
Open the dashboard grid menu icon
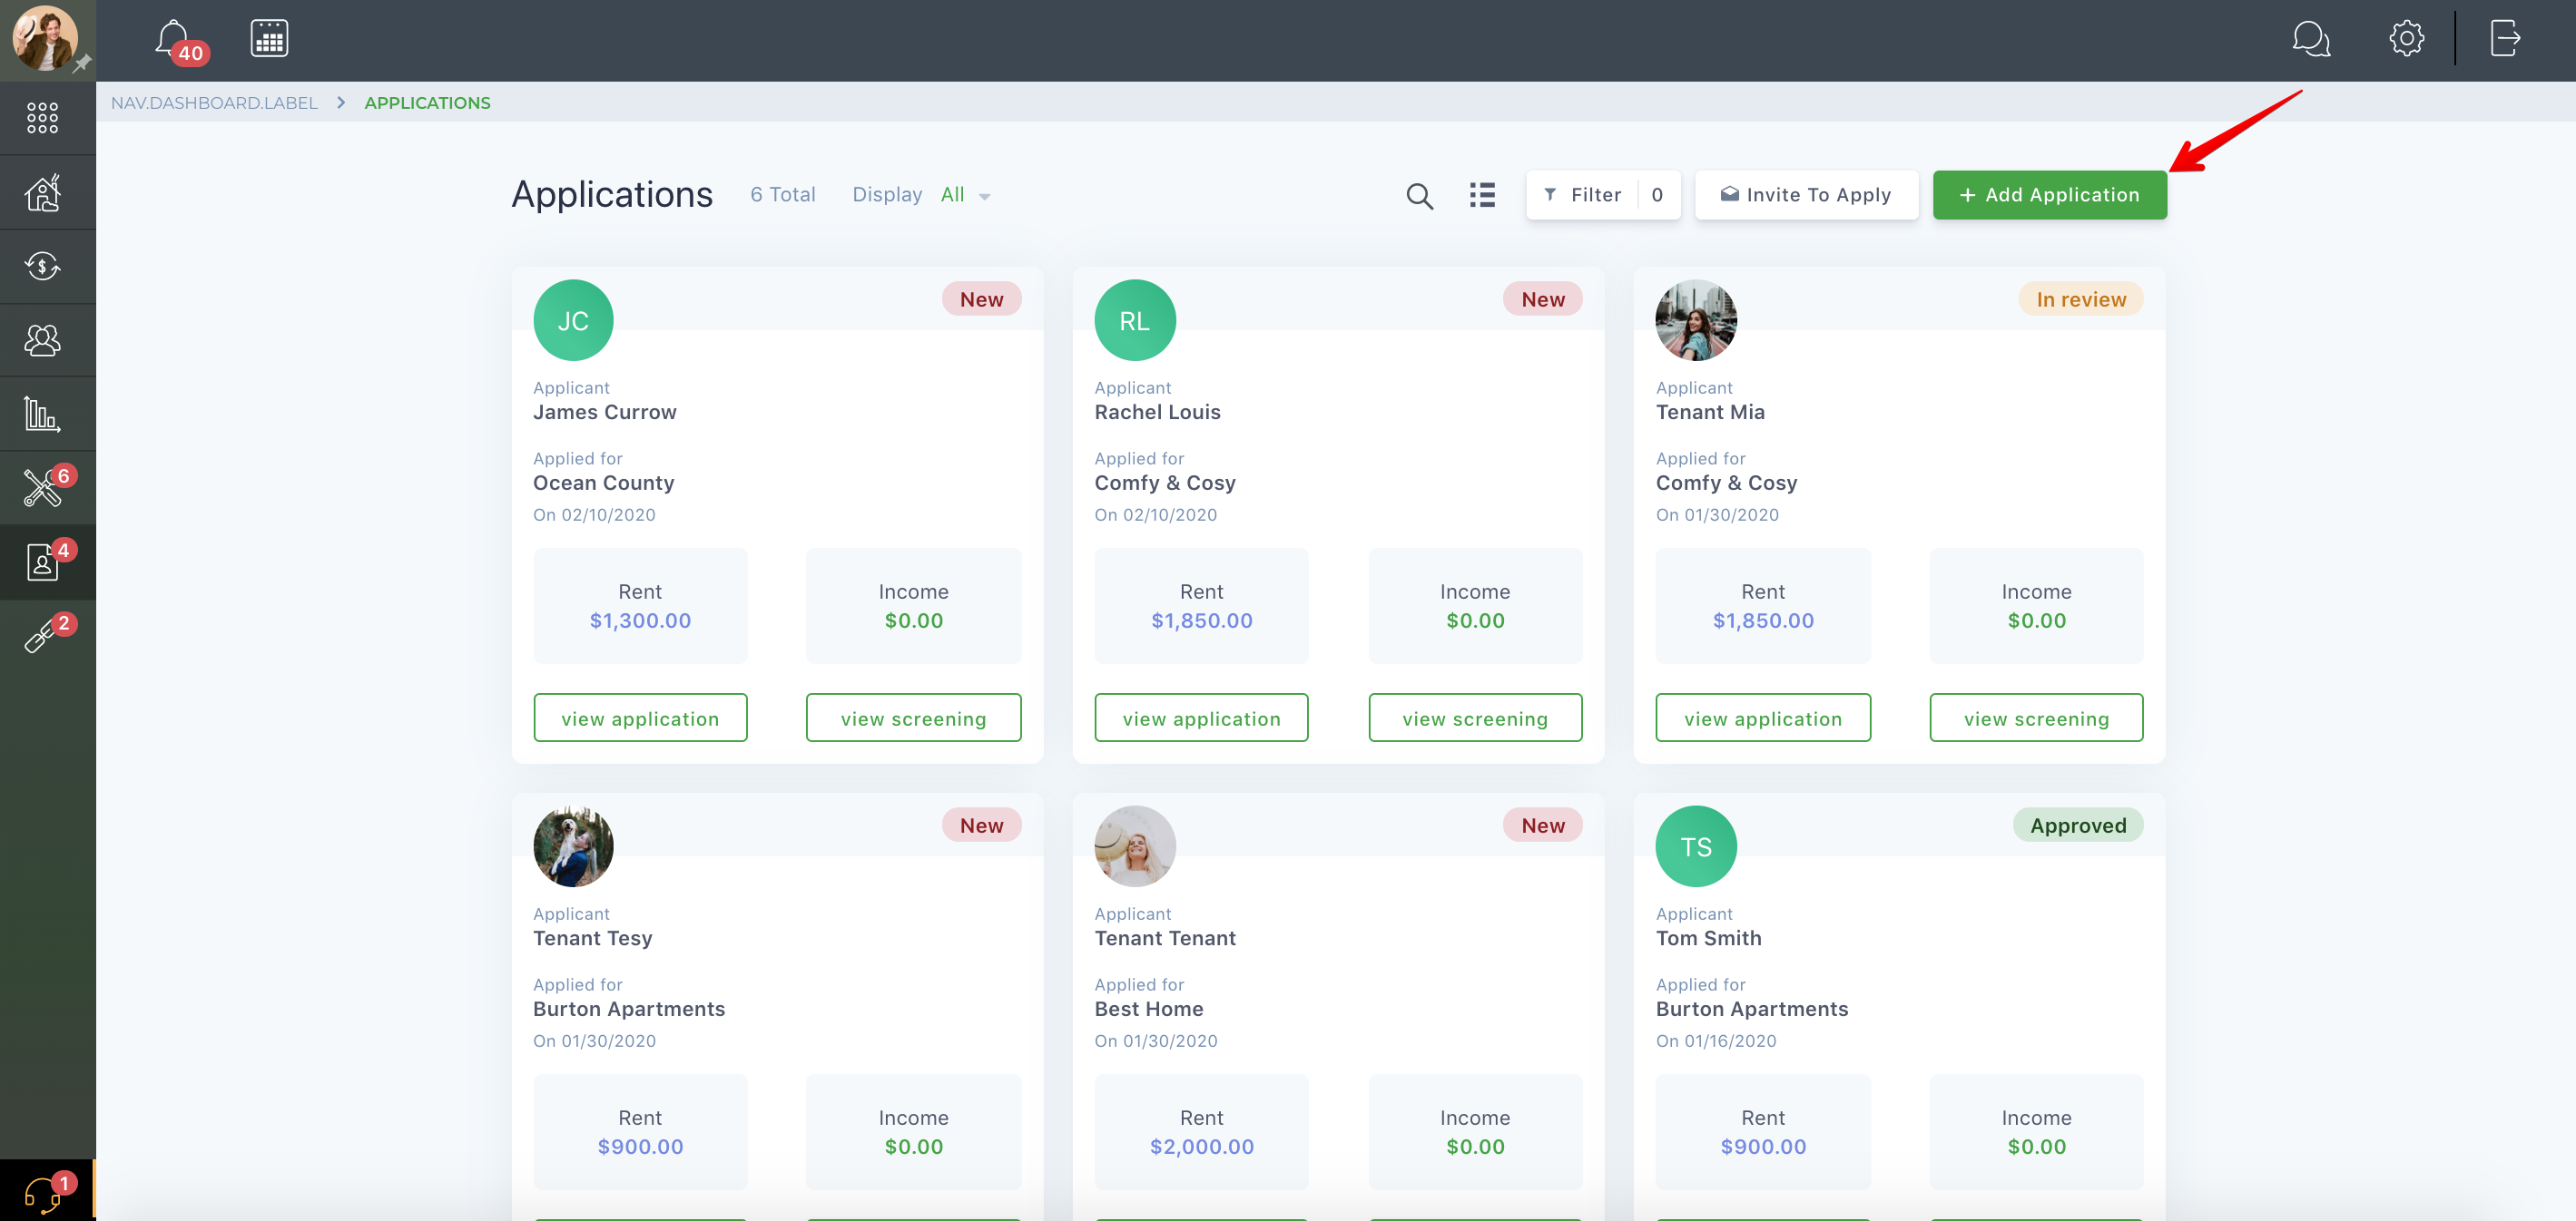[x=42, y=118]
